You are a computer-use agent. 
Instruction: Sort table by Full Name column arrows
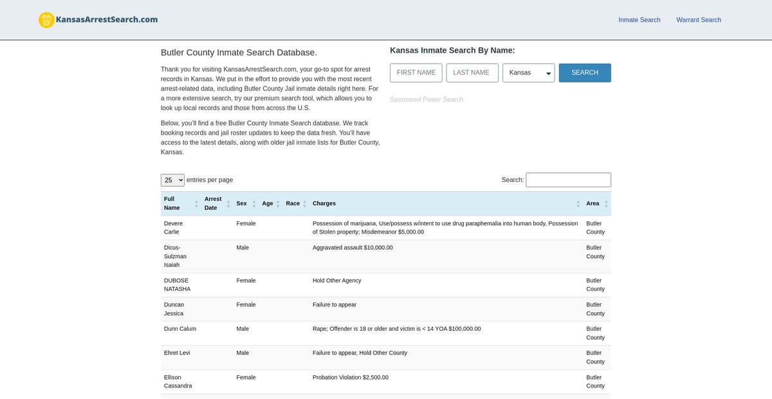tap(196, 204)
